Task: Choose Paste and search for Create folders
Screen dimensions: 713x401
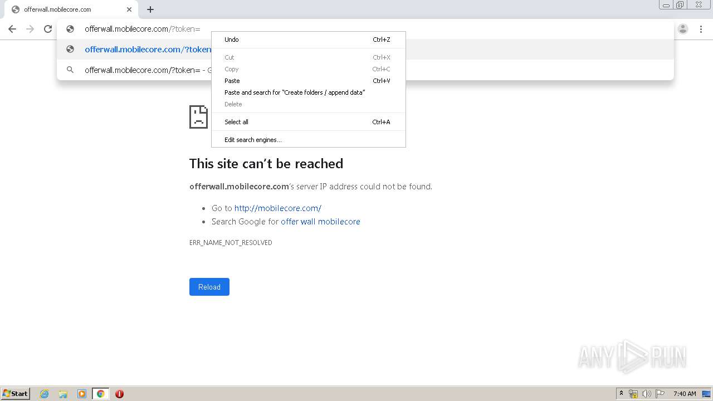Action: coord(308,92)
